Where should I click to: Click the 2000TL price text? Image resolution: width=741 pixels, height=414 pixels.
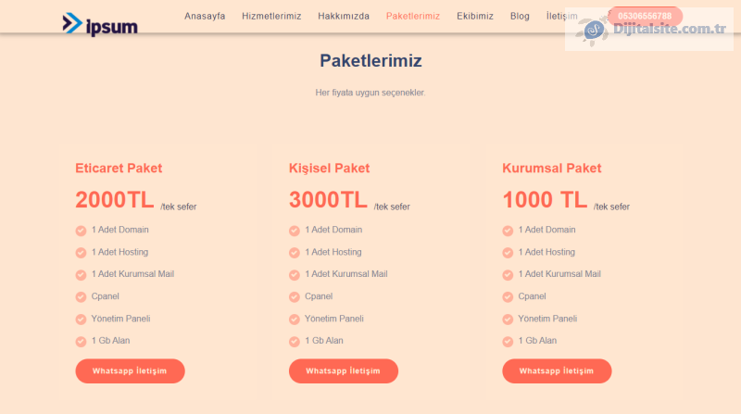coord(114,200)
